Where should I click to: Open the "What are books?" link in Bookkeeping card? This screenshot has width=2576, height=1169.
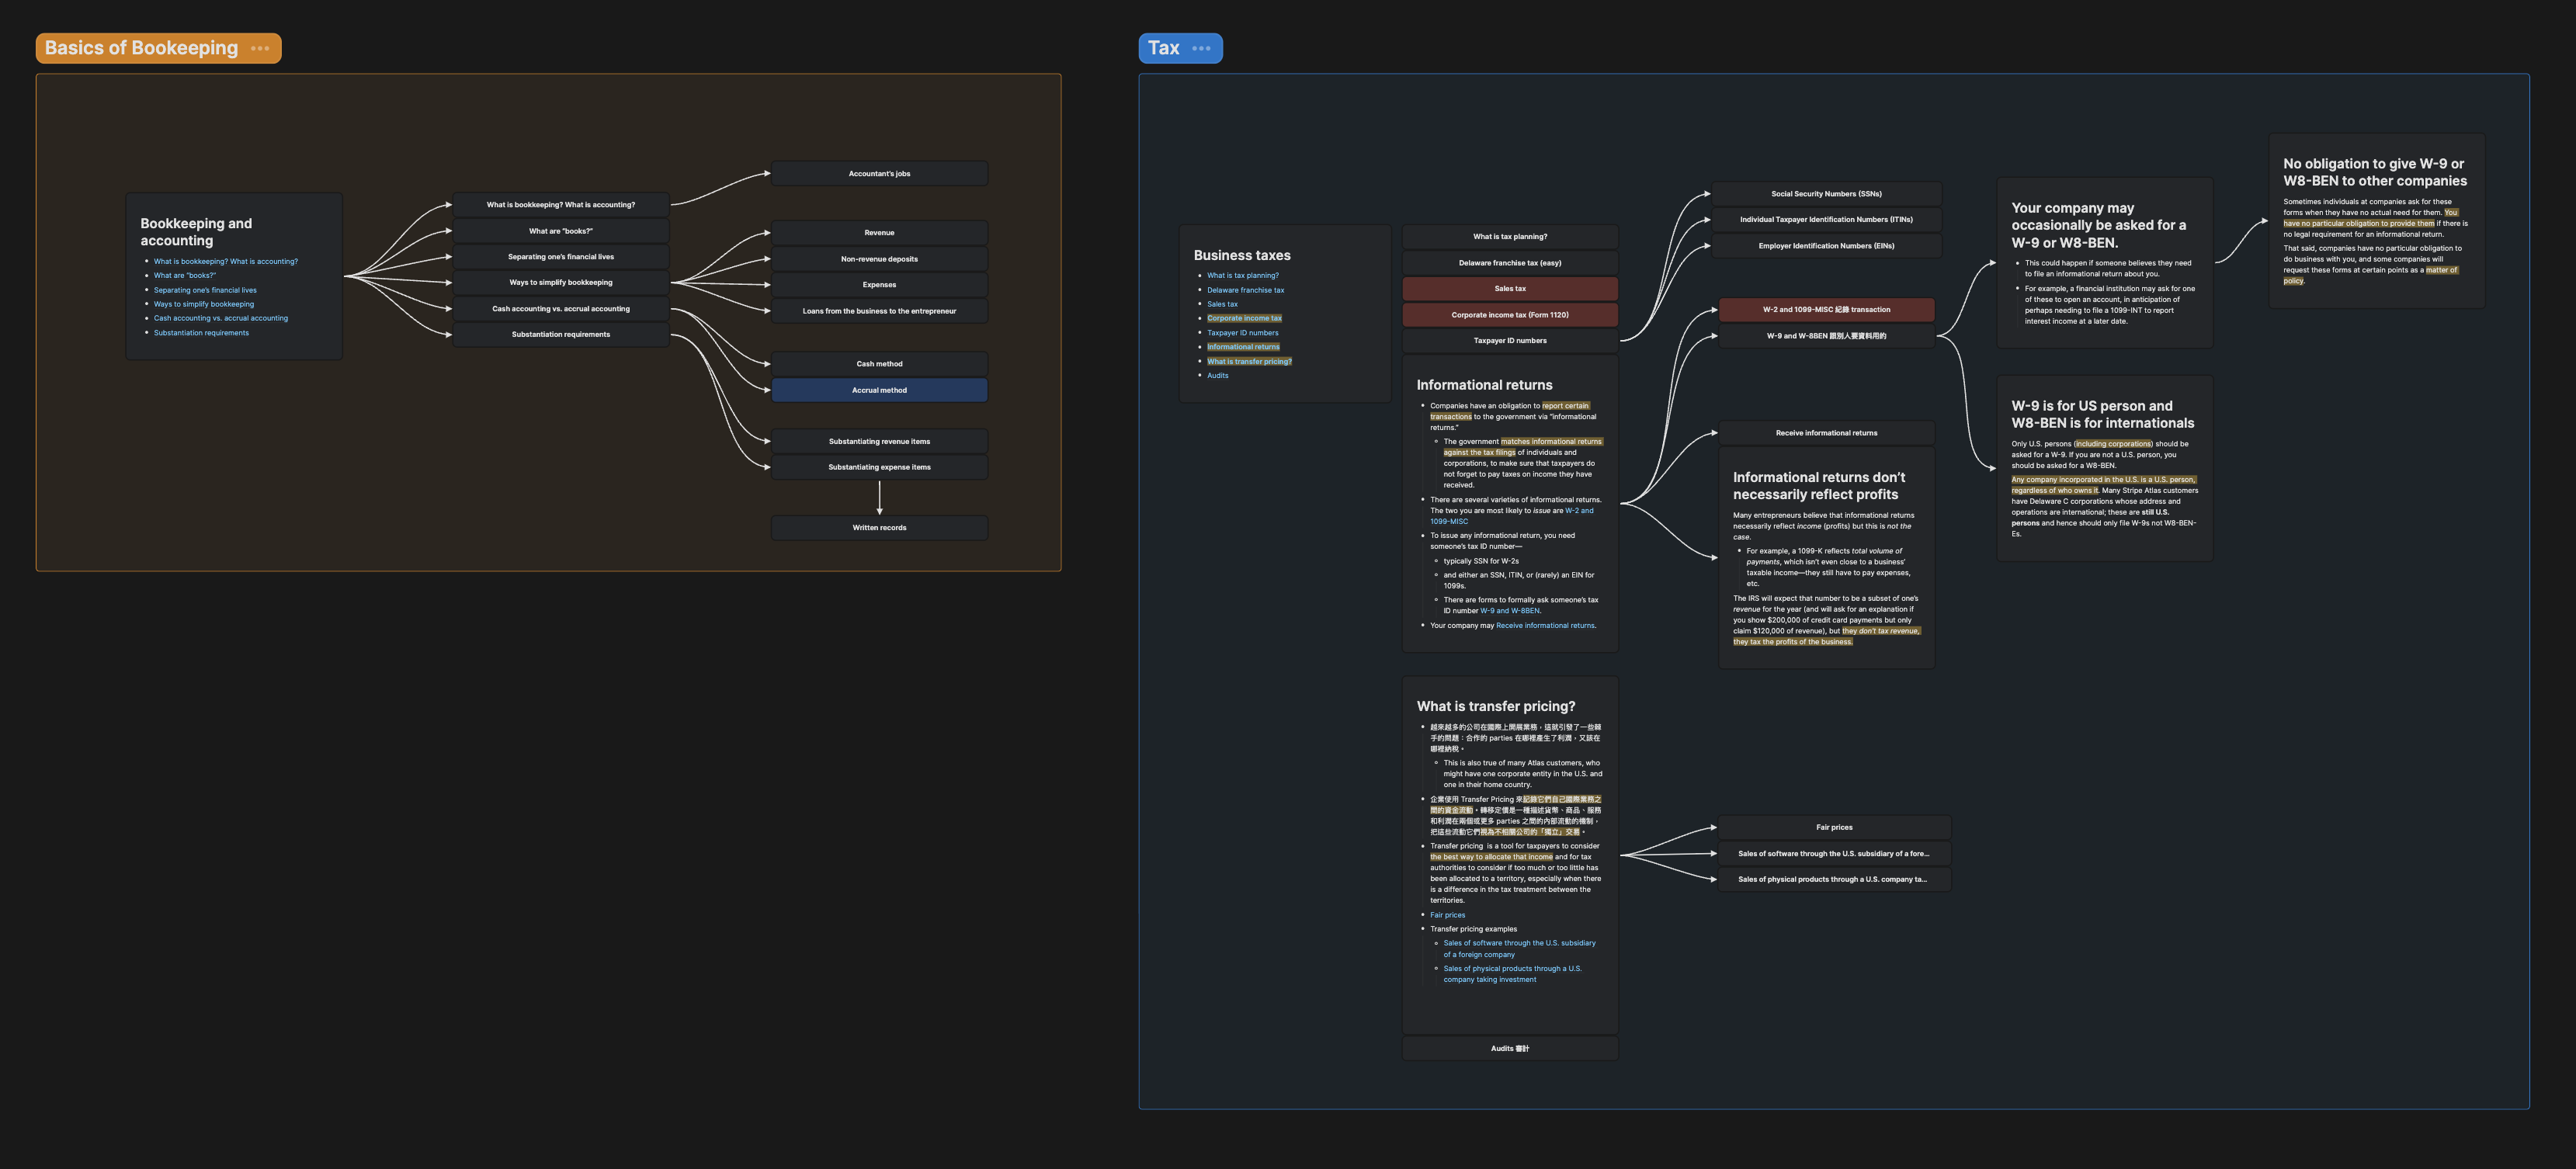coord(184,275)
